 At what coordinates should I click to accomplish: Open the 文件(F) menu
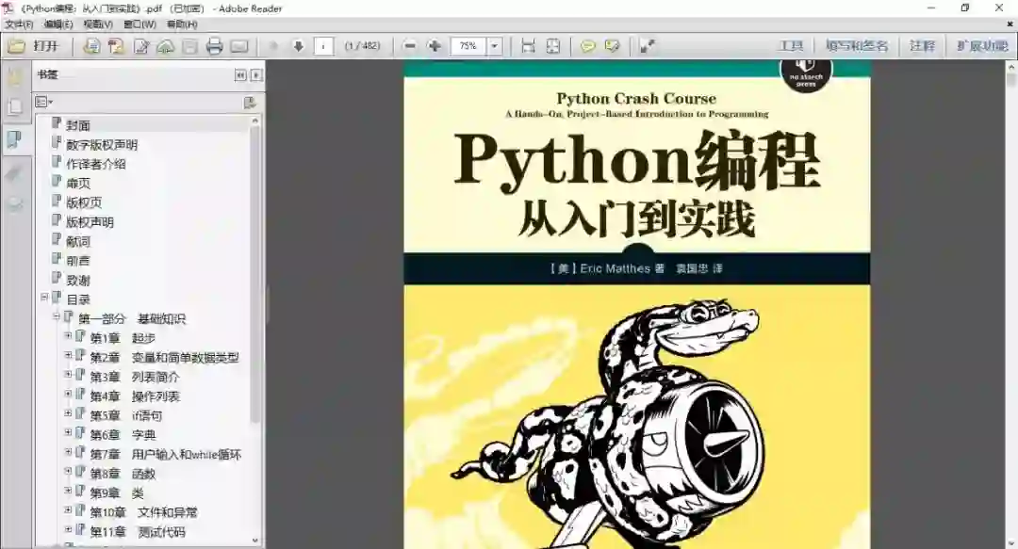19,24
